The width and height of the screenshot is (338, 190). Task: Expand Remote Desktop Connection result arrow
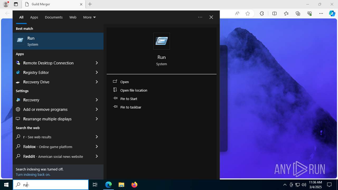click(97, 63)
